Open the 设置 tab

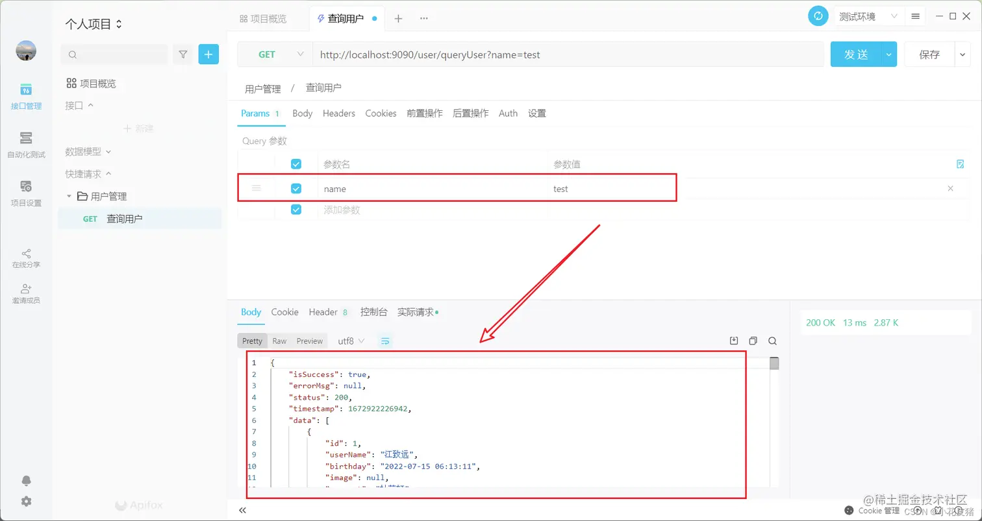[x=537, y=113]
